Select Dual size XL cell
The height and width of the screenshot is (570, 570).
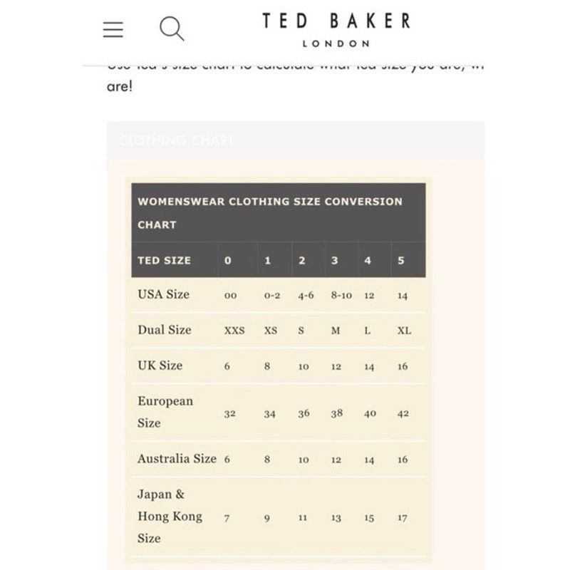point(404,331)
